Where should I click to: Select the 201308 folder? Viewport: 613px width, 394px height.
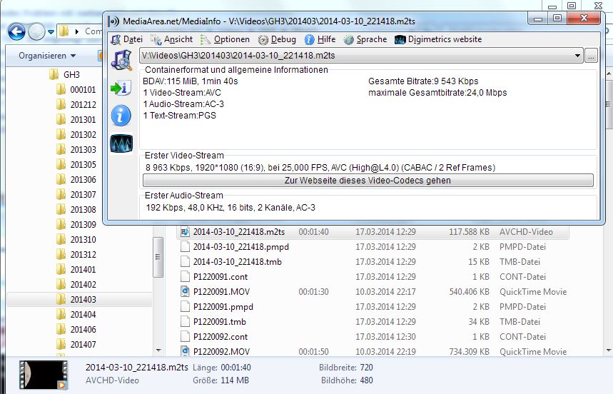pos(76,210)
